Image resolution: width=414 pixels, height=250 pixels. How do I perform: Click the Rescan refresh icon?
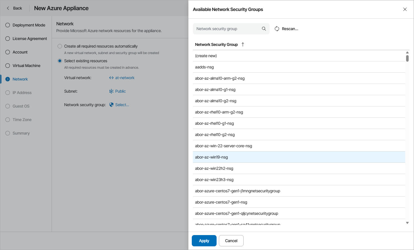pos(277,29)
